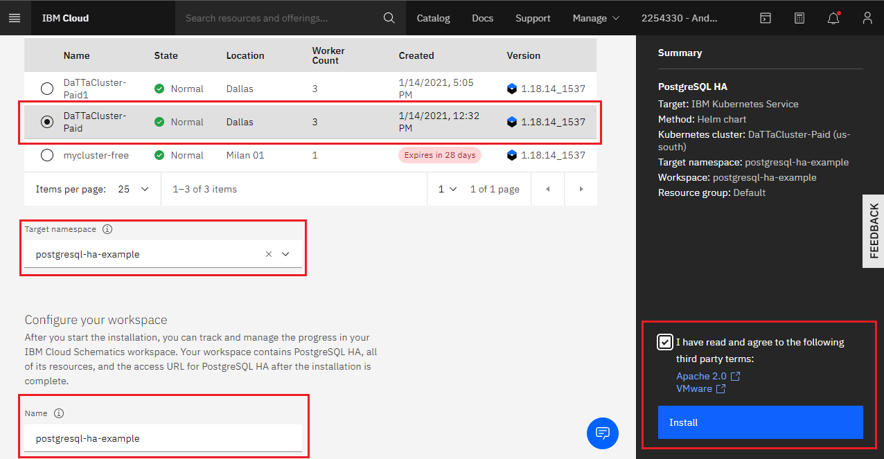
Task: Select the mycluster-free radio button
Action: click(46, 155)
